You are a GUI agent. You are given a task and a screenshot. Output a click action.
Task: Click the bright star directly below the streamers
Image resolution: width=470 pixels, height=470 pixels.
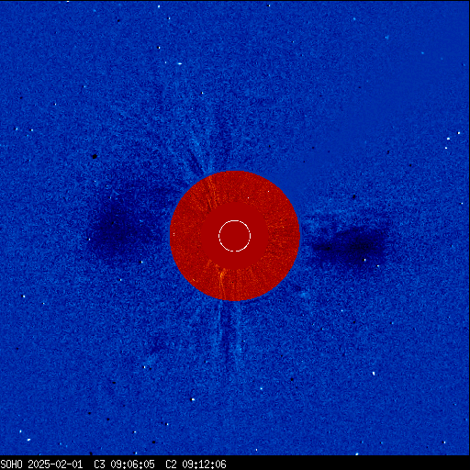193,399
